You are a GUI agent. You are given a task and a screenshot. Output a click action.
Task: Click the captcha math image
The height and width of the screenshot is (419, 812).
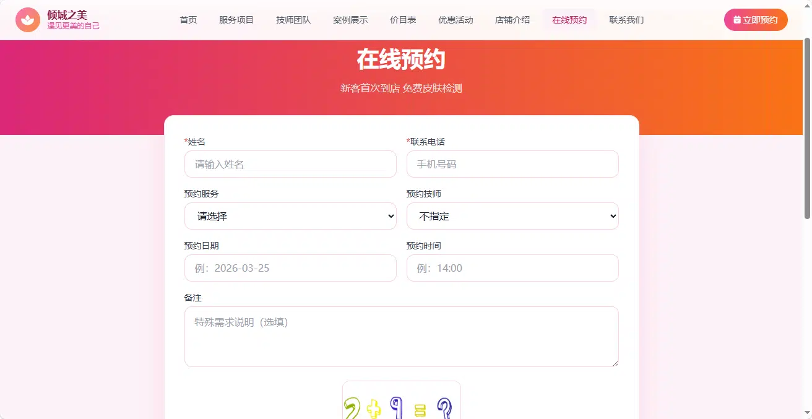click(402, 400)
